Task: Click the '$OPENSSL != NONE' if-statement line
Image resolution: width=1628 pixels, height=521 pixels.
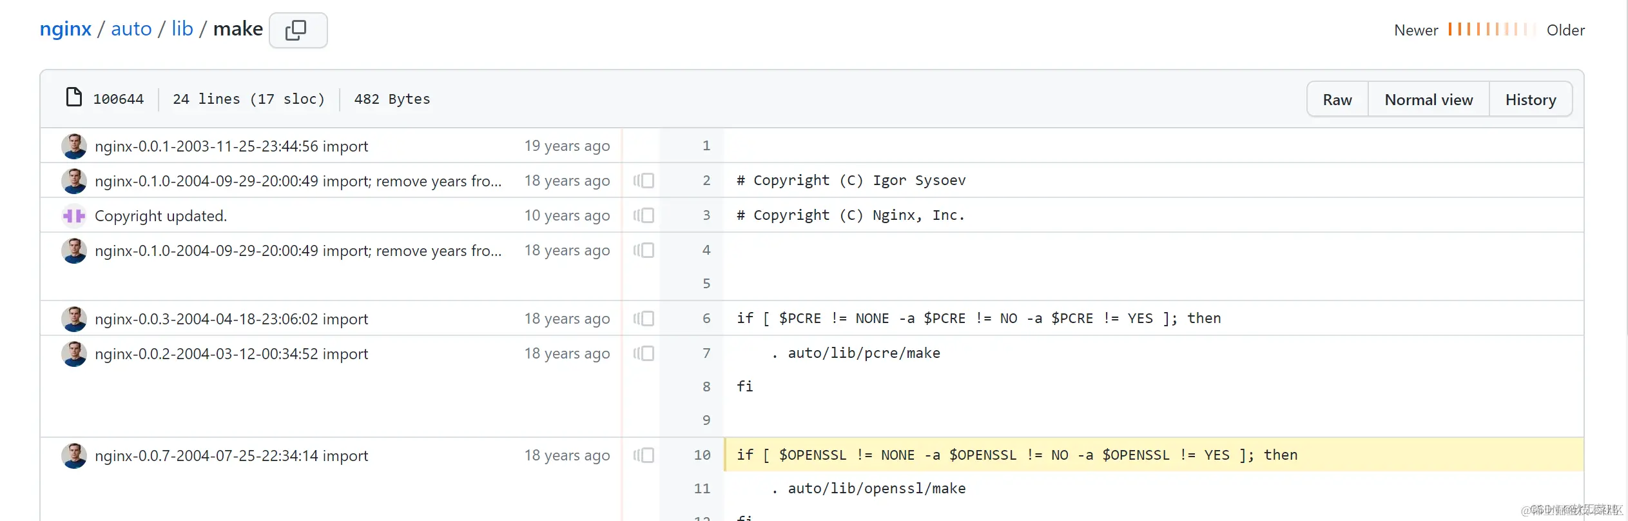Action: tap(1017, 455)
